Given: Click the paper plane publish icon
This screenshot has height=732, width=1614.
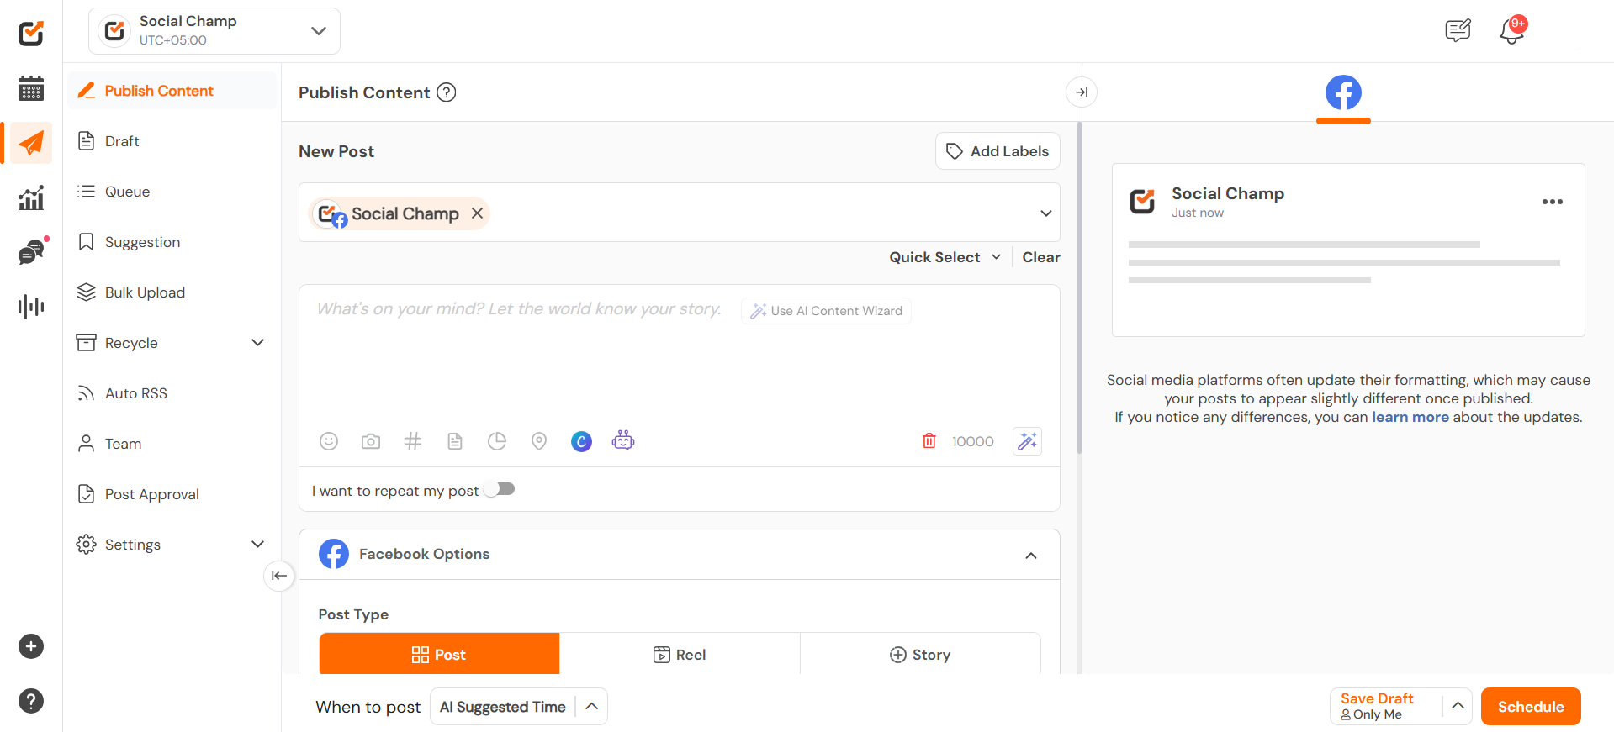Looking at the screenshot, I should coord(31,143).
